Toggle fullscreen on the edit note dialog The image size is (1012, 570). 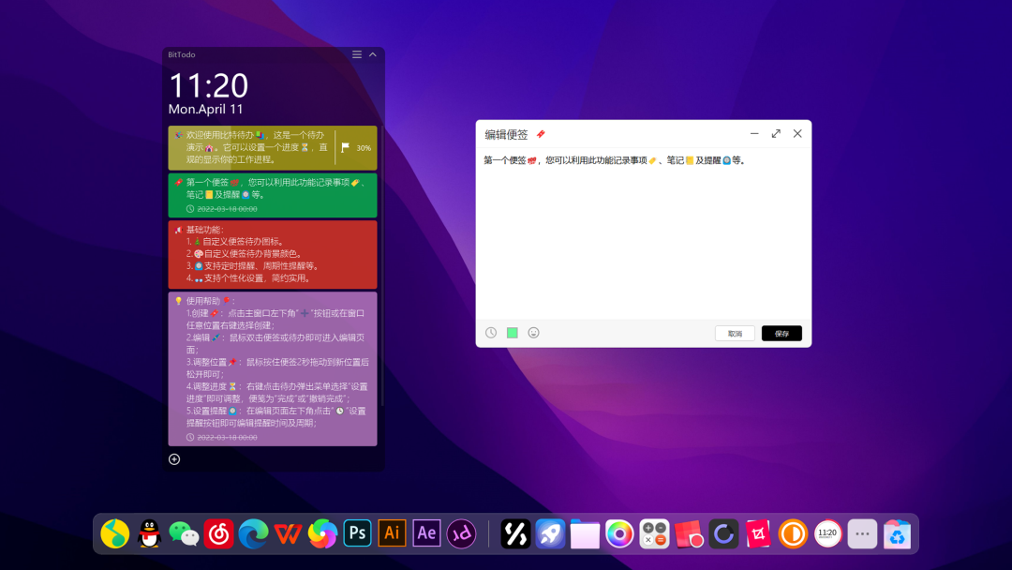click(776, 133)
